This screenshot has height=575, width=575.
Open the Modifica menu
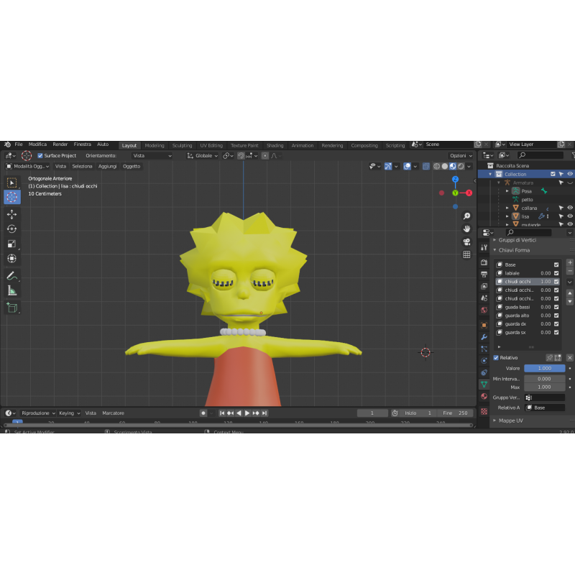[x=37, y=144]
